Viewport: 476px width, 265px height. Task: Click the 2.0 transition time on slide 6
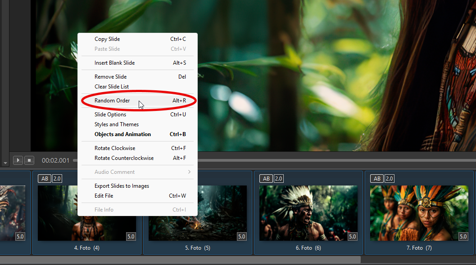pyautogui.click(x=279, y=179)
